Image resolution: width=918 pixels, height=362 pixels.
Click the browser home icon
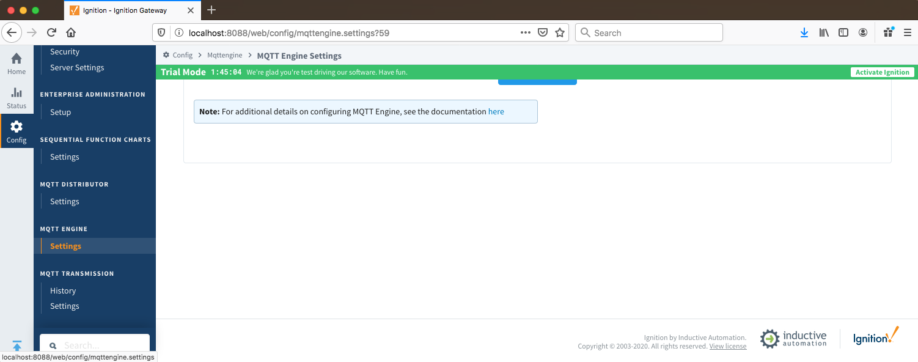[71, 32]
